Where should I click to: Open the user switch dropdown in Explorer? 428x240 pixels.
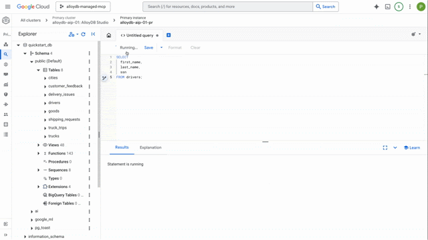click(74, 34)
